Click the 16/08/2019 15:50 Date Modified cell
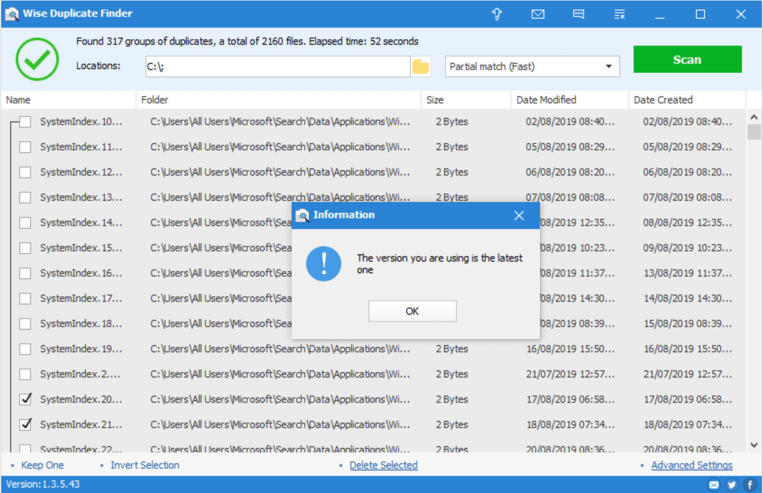The height and width of the screenshot is (493, 763). [571, 349]
